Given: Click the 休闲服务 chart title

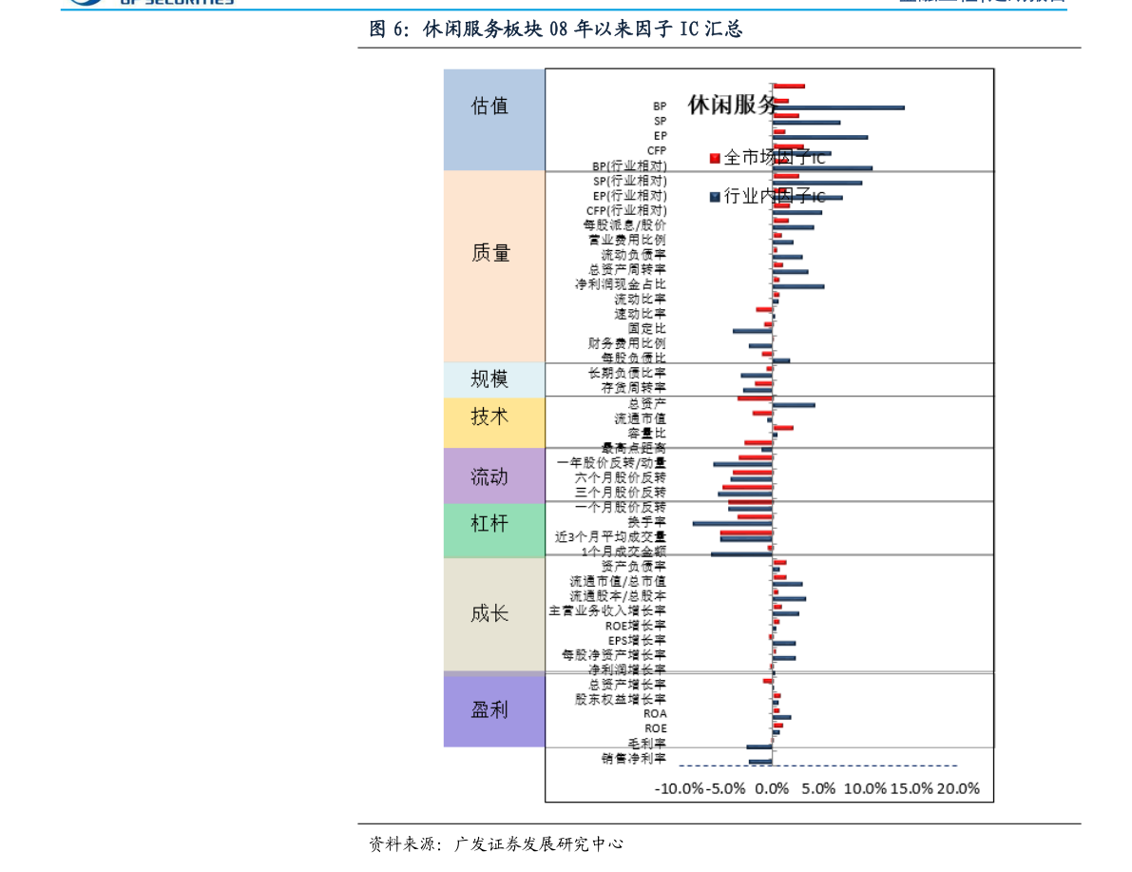Looking at the screenshot, I should point(732,105).
